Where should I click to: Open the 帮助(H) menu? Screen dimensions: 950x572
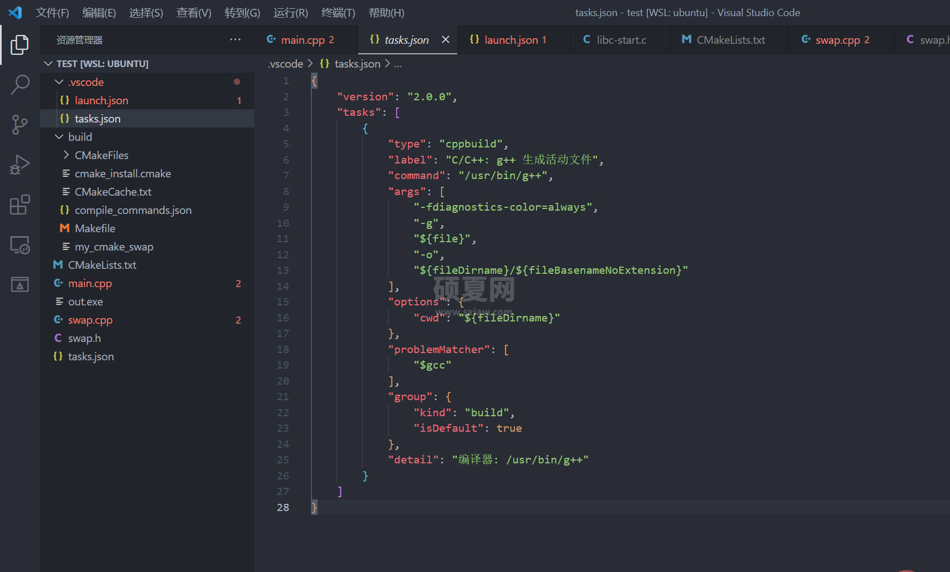pos(386,13)
